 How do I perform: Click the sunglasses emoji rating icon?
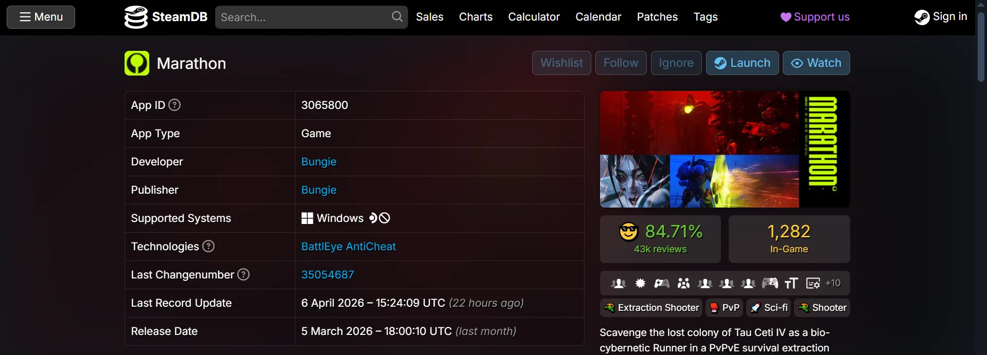click(628, 232)
